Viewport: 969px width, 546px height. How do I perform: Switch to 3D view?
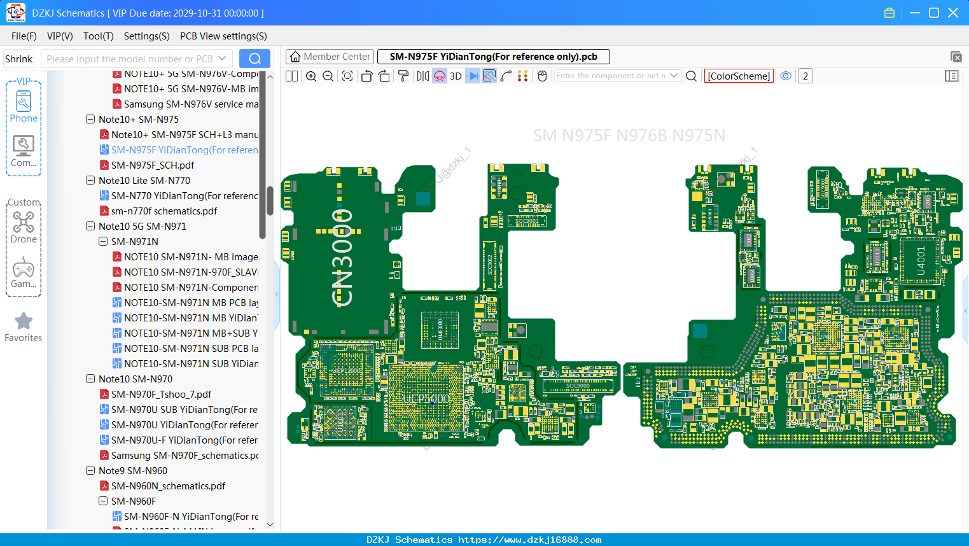coord(456,76)
